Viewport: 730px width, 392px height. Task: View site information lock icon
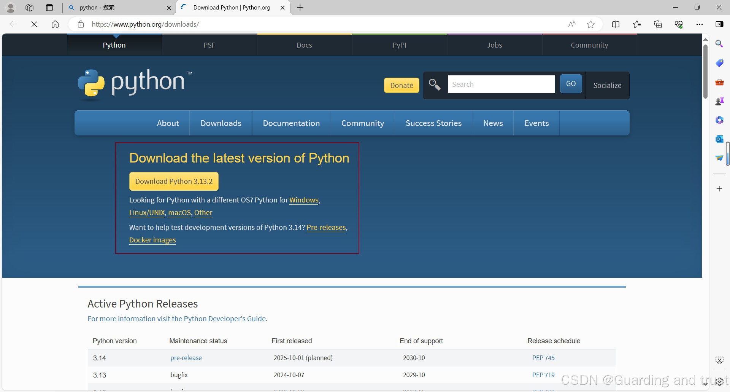pos(81,24)
